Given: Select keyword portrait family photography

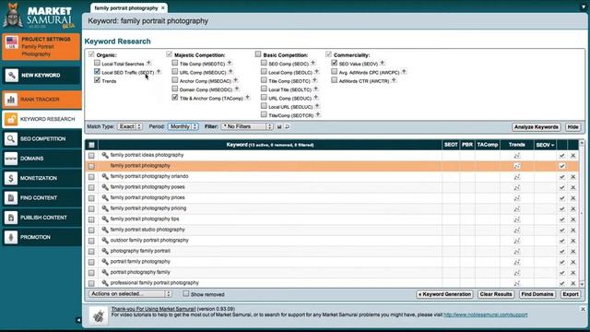Looking at the screenshot, I should pyautogui.click(x=140, y=262).
